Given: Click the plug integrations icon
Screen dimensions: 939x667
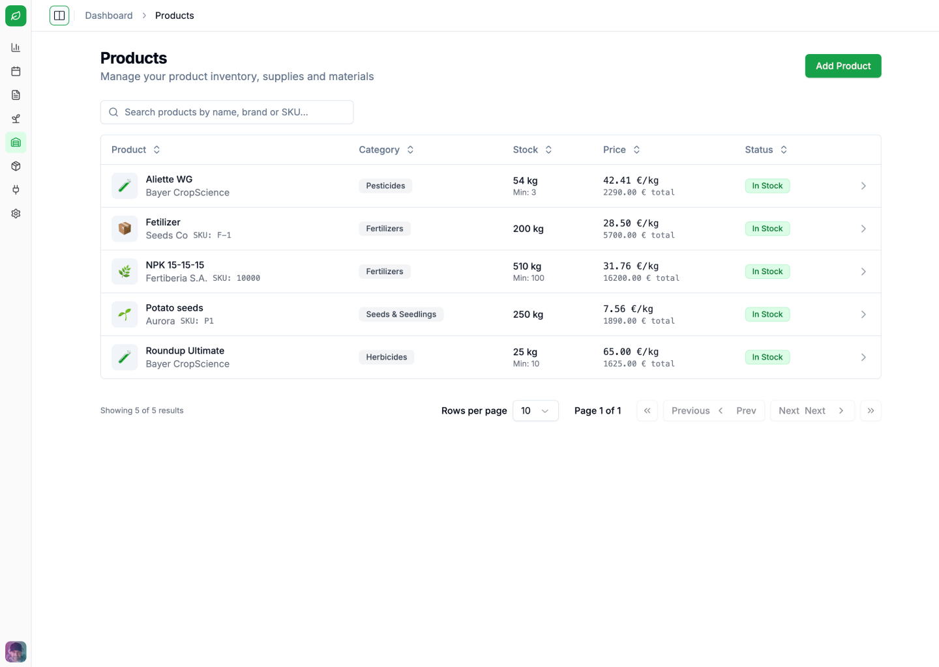Looking at the screenshot, I should [x=16, y=190].
